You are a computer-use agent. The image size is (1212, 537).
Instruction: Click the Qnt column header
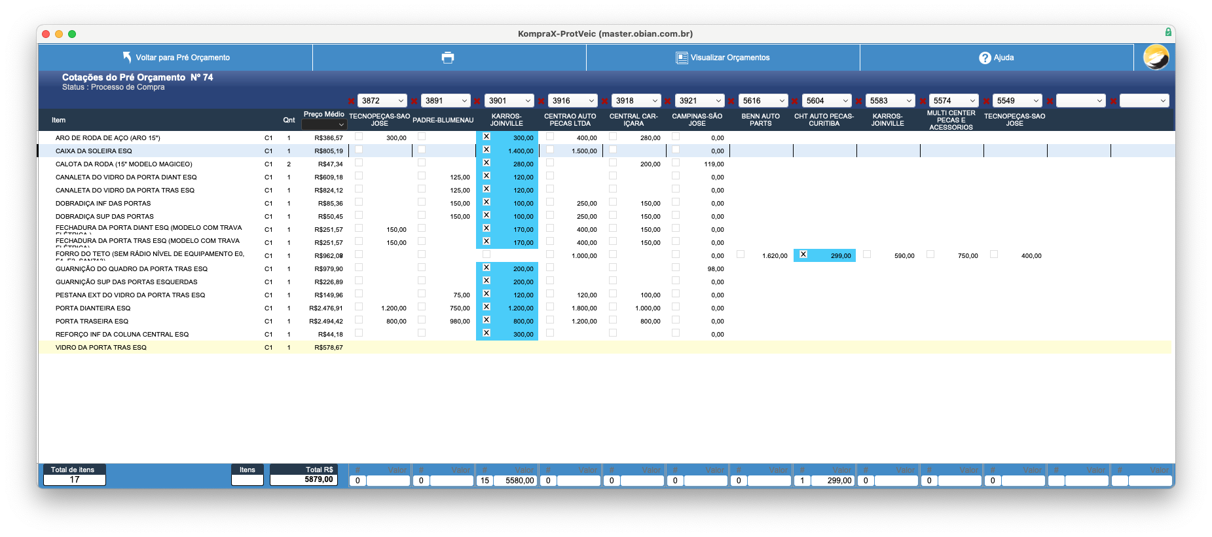(x=289, y=120)
